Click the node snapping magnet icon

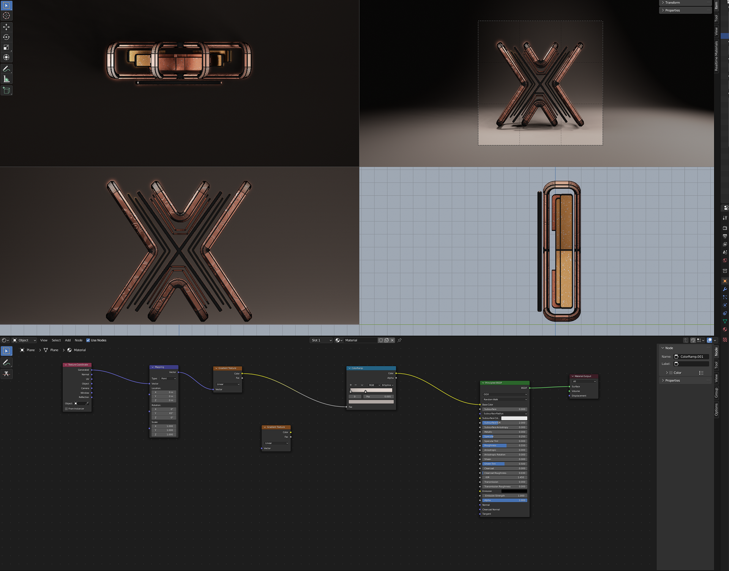[x=693, y=340]
